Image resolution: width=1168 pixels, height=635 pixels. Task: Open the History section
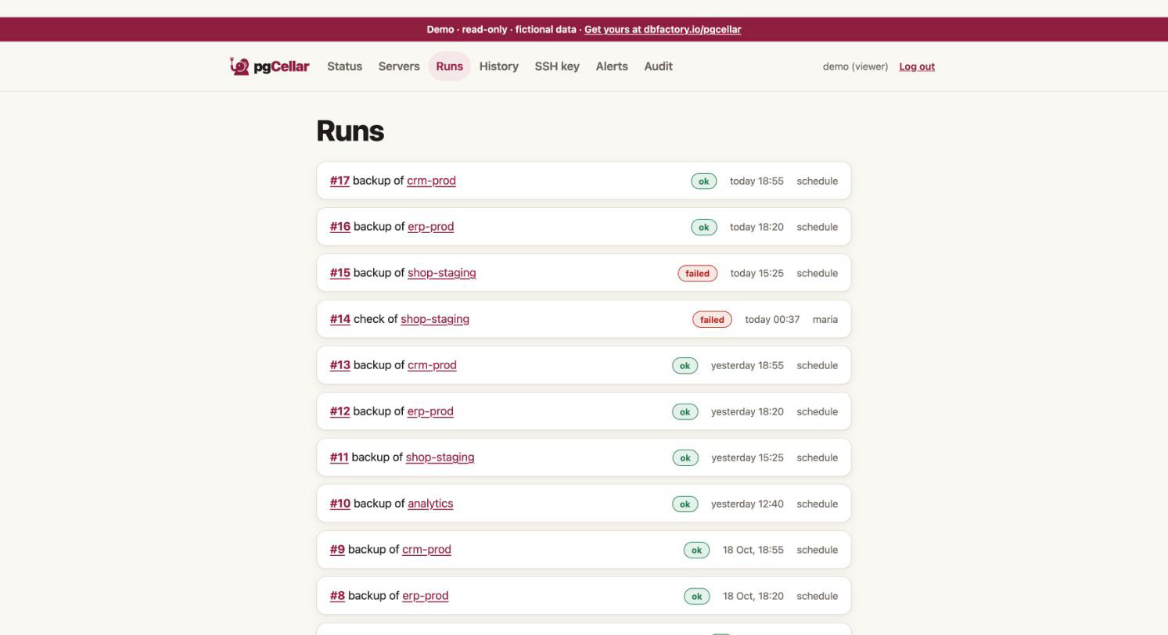point(499,66)
